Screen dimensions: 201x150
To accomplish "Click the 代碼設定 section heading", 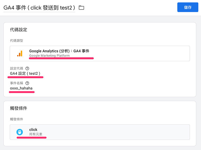I will (x=19, y=30).
